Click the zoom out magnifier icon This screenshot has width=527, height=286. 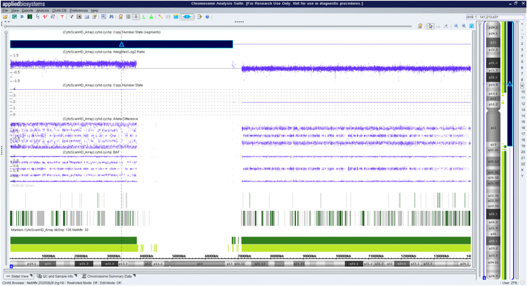click(456, 26)
